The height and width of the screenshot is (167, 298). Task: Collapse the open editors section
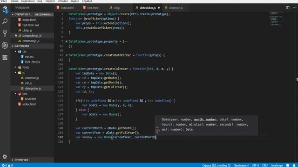pos(13,14)
